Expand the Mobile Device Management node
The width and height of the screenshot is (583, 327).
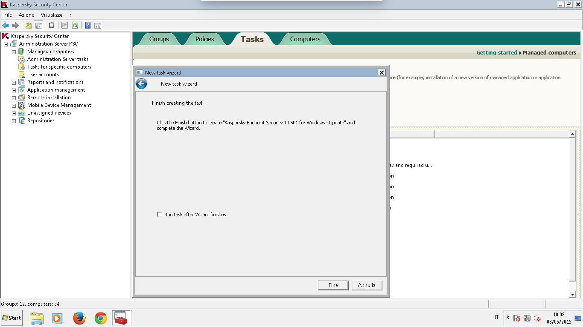point(14,105)
